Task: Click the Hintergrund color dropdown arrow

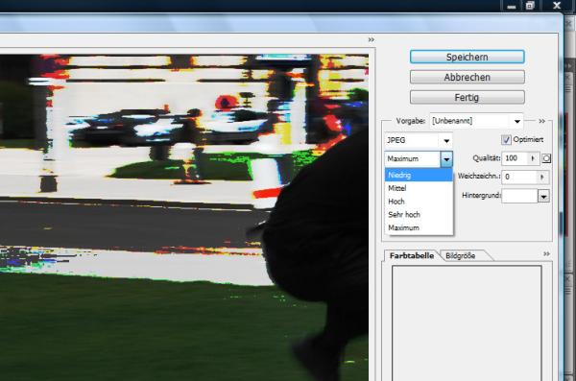Action: point(543,196)
